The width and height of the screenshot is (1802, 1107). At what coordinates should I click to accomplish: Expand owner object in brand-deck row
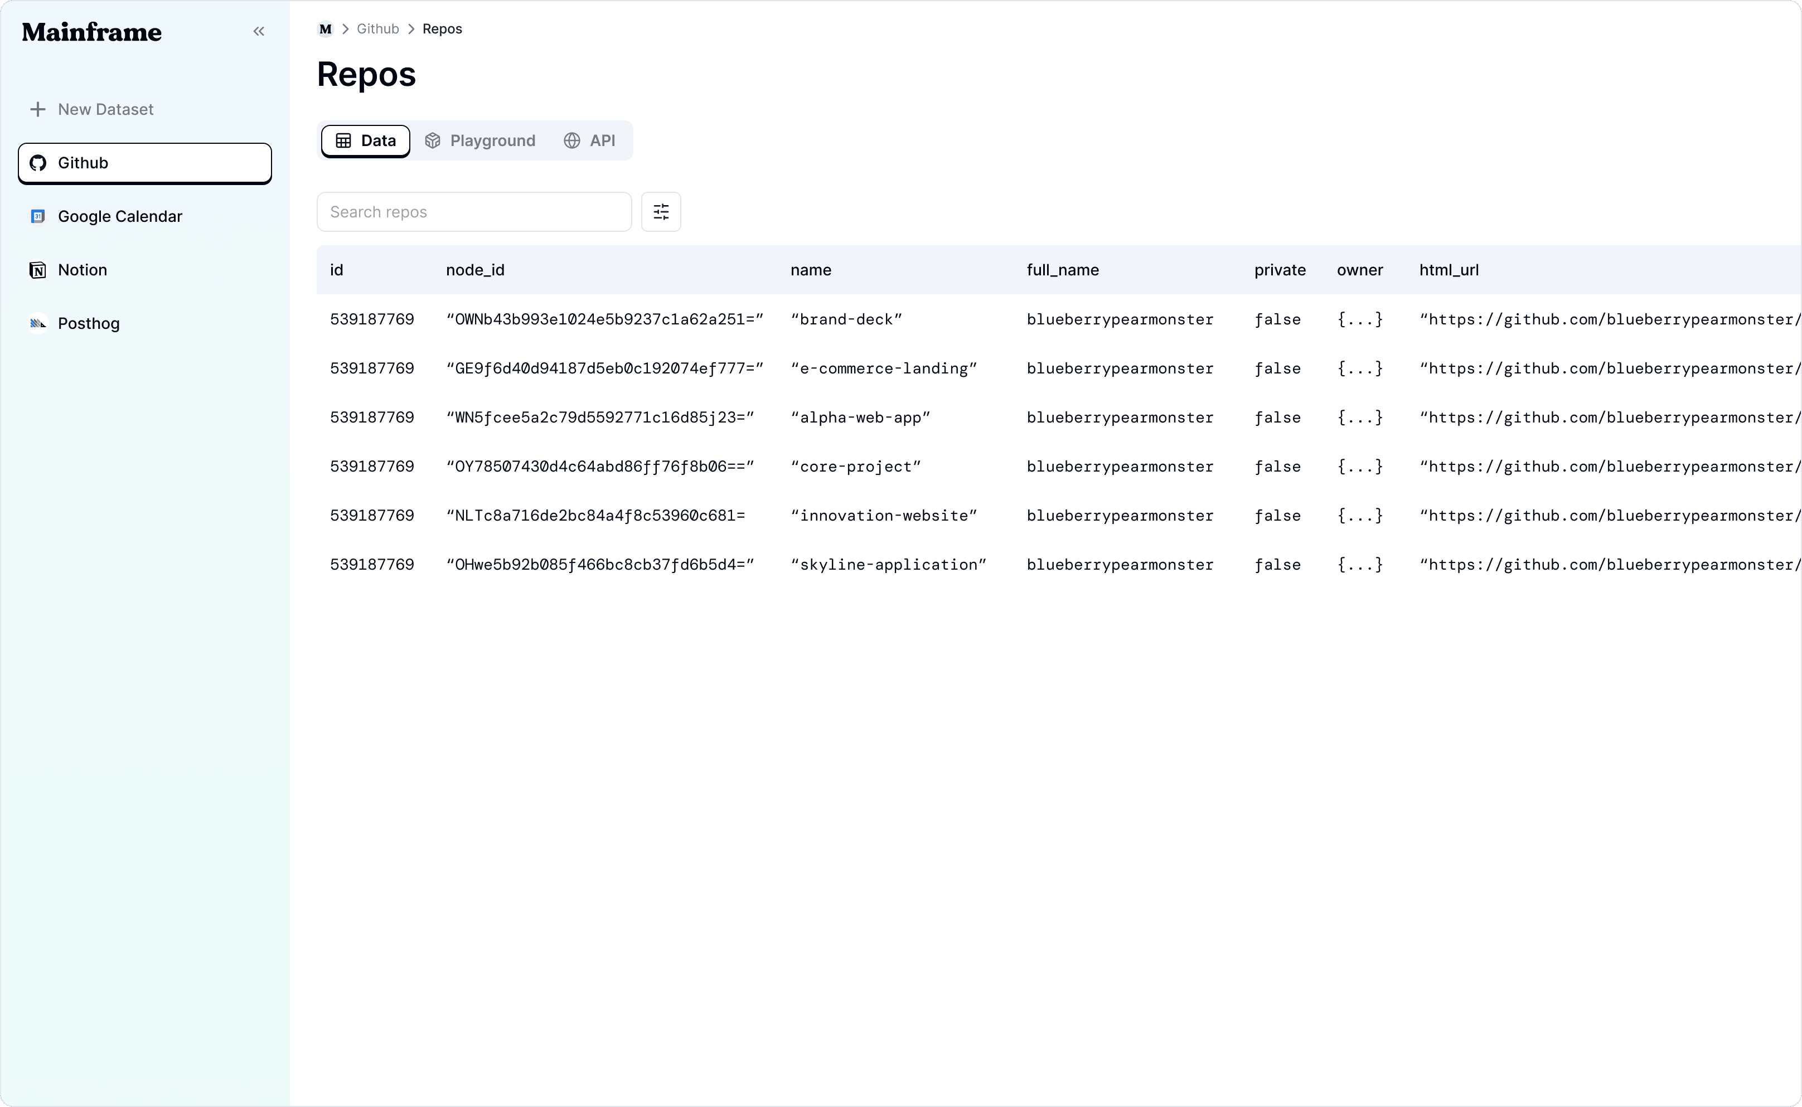click(x=1359, y=320)
